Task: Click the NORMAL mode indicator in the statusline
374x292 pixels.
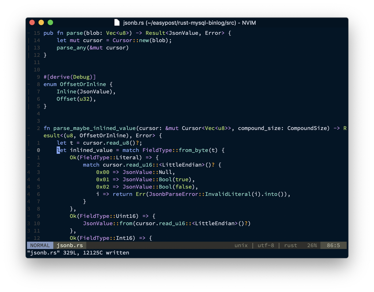Action: (x=39, y=245)
